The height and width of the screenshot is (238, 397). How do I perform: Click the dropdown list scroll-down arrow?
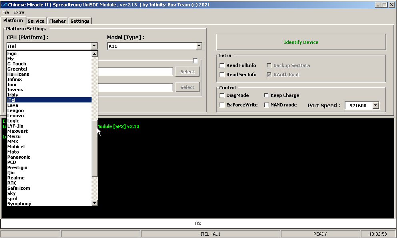click(94, 203)
